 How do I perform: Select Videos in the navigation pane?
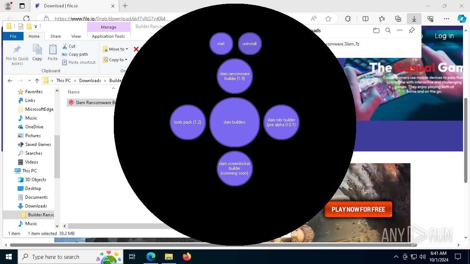(32, 162)
